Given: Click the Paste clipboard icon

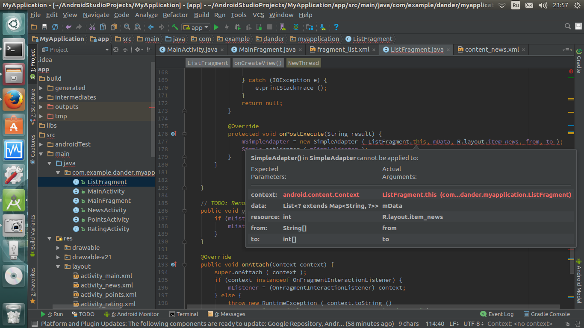Looking at the screenshot, I should tap(113, 27).
